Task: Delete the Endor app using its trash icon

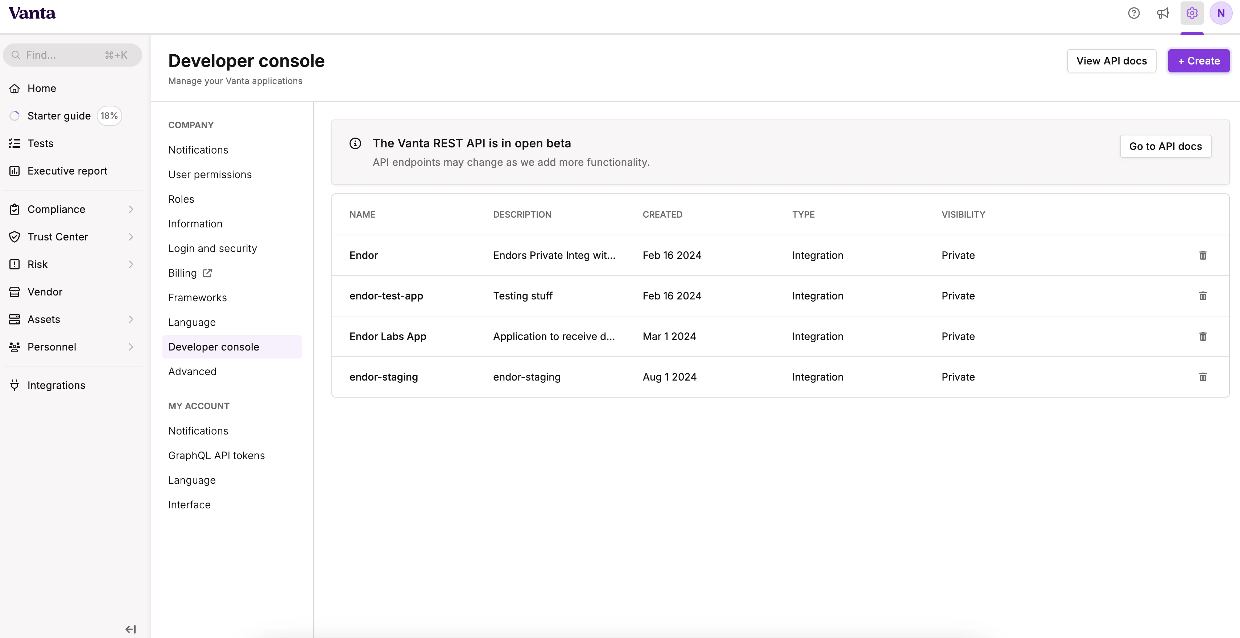Action: (x=1203, y=255)
